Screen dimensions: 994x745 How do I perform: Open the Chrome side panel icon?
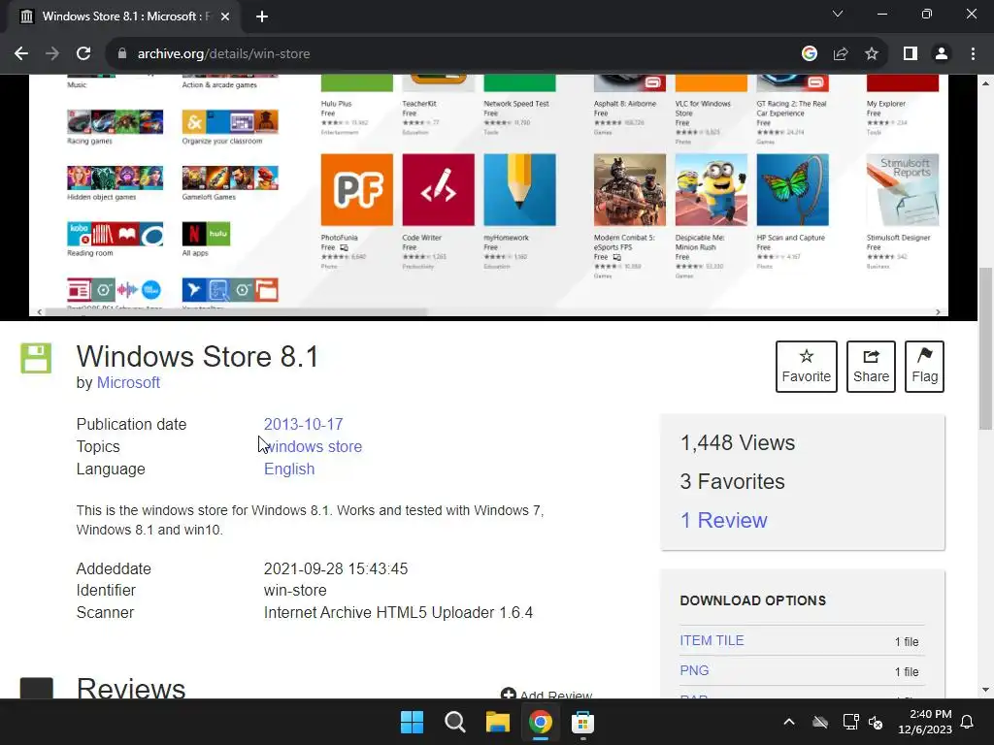[911, 54]
